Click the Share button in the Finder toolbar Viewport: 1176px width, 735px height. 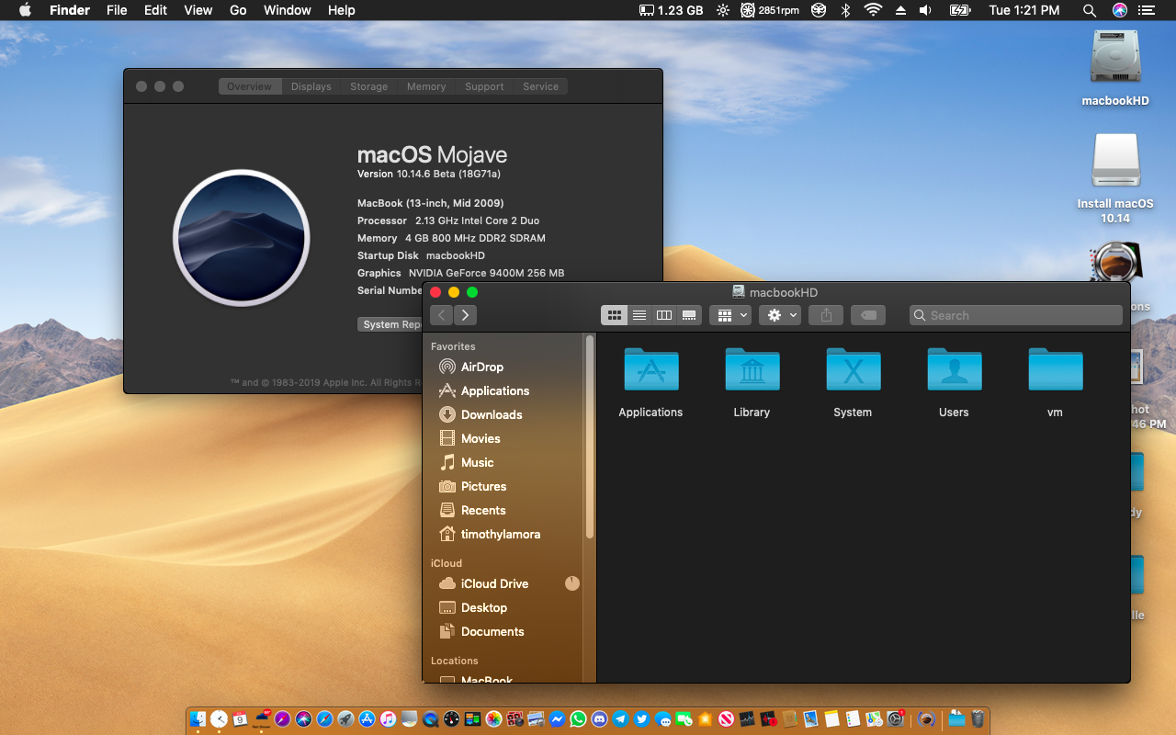(826, 315)
